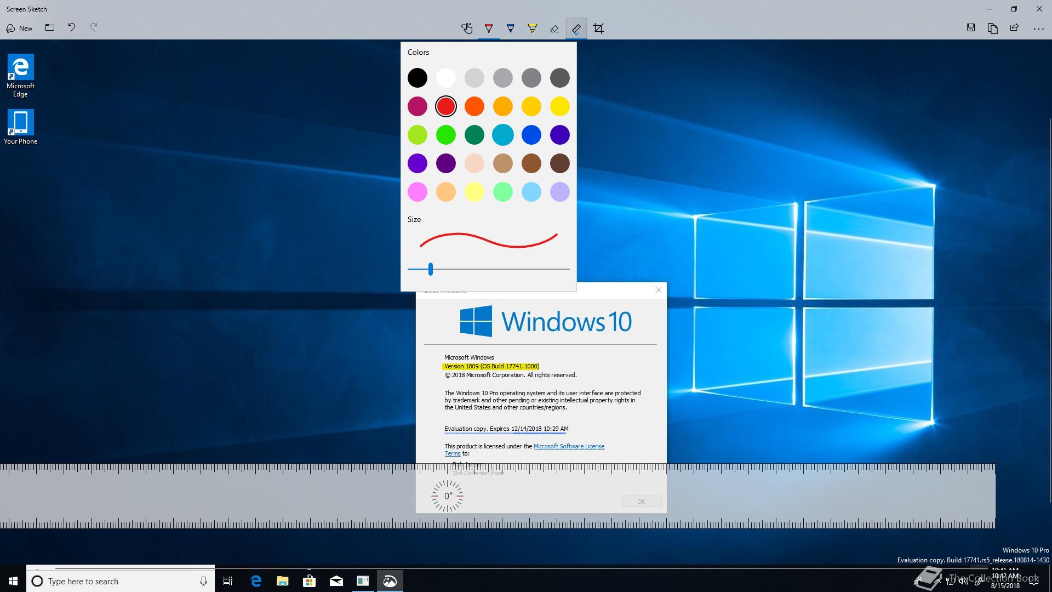Toggle touch writing tool
Image resolution: width=1052 pixels, height=592 pixels.
pyautogui.click(x=467, y=29)
